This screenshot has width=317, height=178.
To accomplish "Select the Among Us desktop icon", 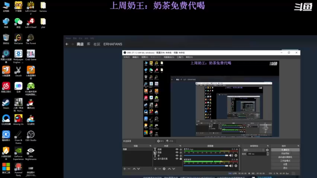I will tap(18, 120).
